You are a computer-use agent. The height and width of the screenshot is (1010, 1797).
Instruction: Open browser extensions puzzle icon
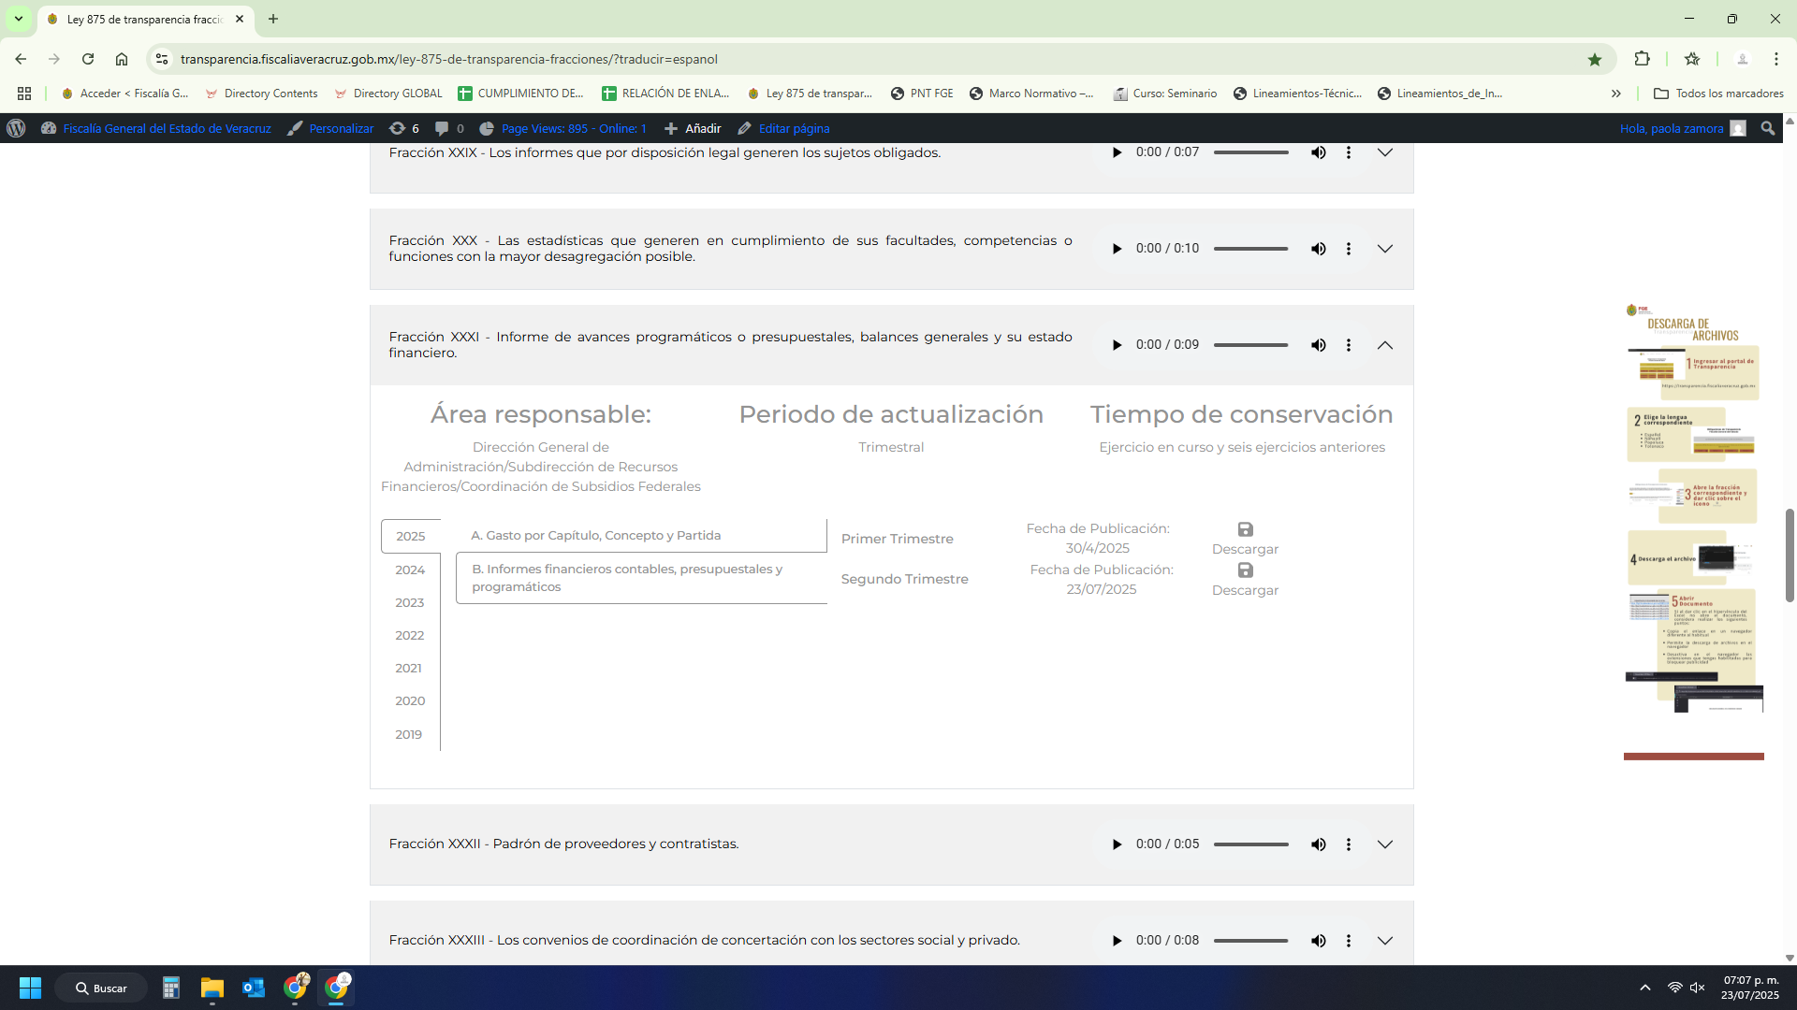pos(1642,59)
